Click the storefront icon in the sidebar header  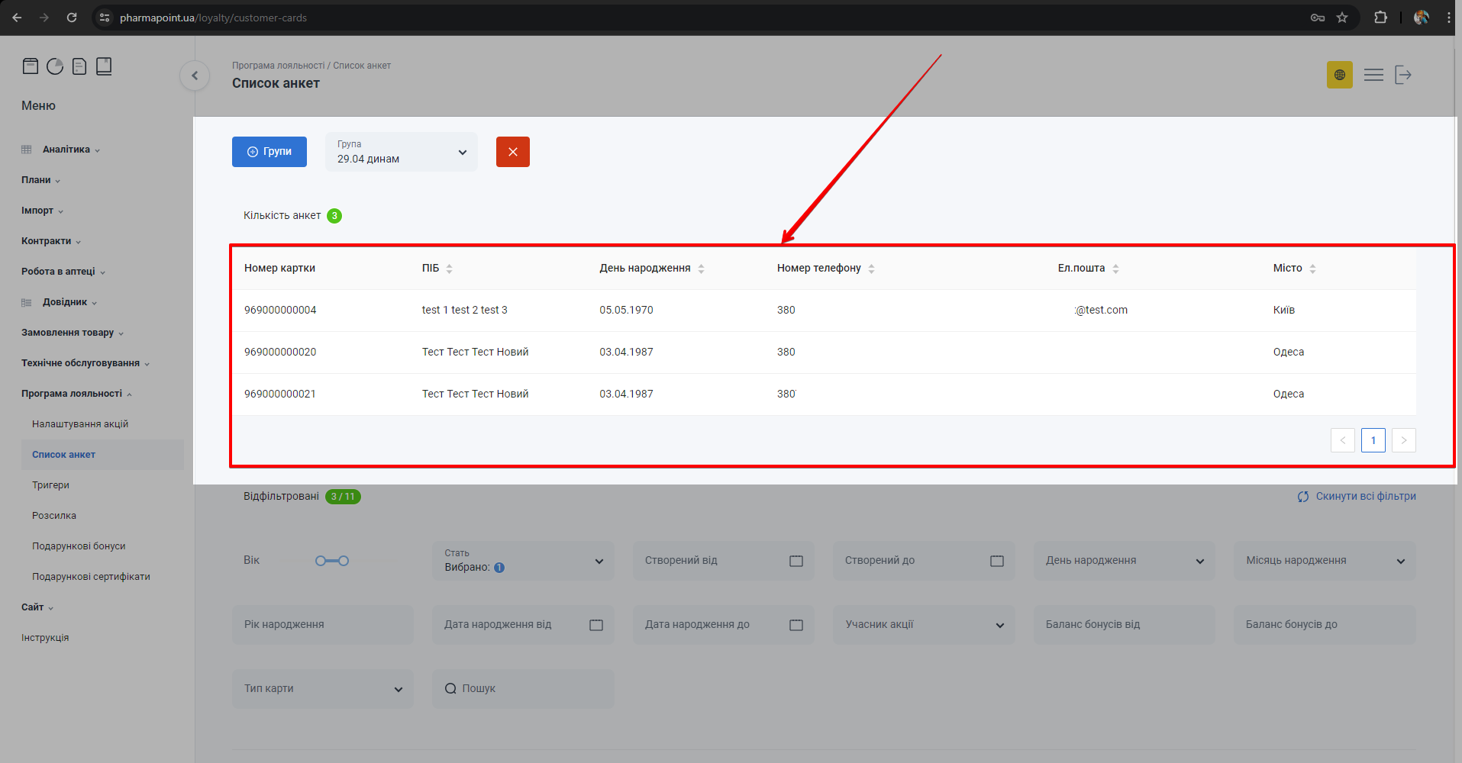pyautogui.click(x=31, y=66)
